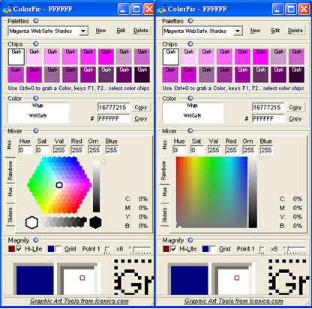The image size is (312, 309).
Task: Switch to Rainbow tab in left mixer
Action: tap(10, 171)
